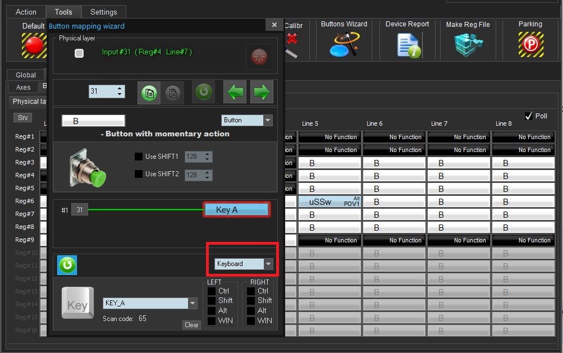Click the Clear button

pyautogui.click(x=191, y=325)
